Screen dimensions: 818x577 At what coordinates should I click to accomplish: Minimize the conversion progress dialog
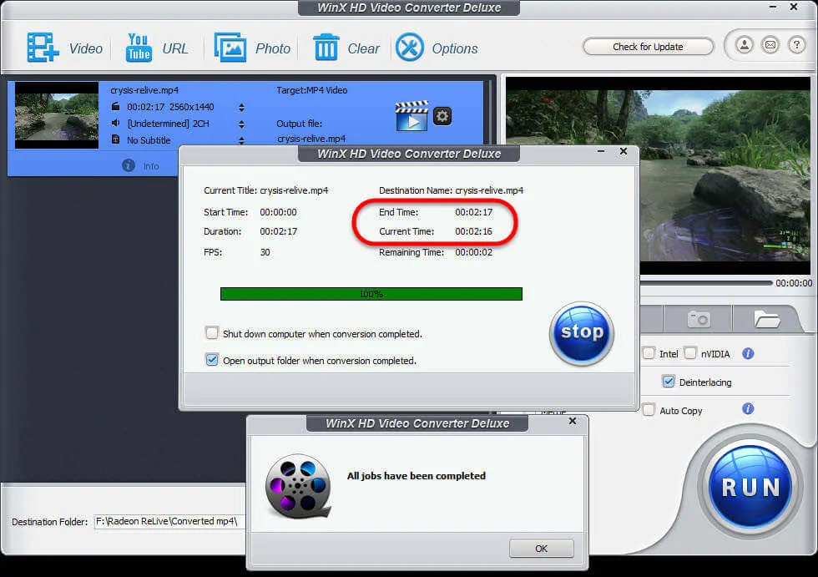coord(601,151)
